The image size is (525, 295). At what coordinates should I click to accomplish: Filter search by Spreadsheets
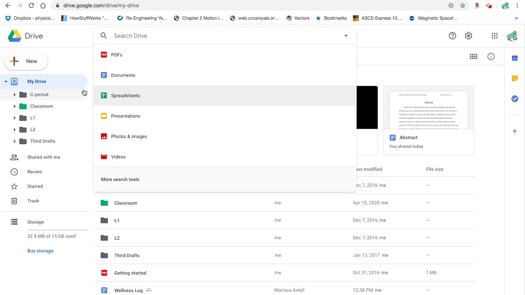[225, 95]
